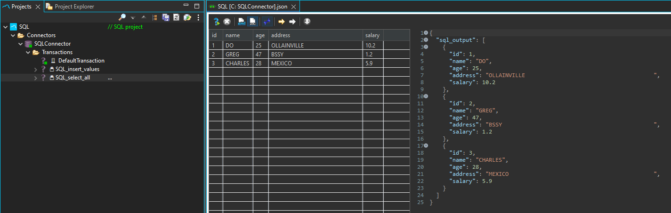671x213 pixels.
Task: Click the tree layout icon in Projects toolbar
Action: [155, 17]
